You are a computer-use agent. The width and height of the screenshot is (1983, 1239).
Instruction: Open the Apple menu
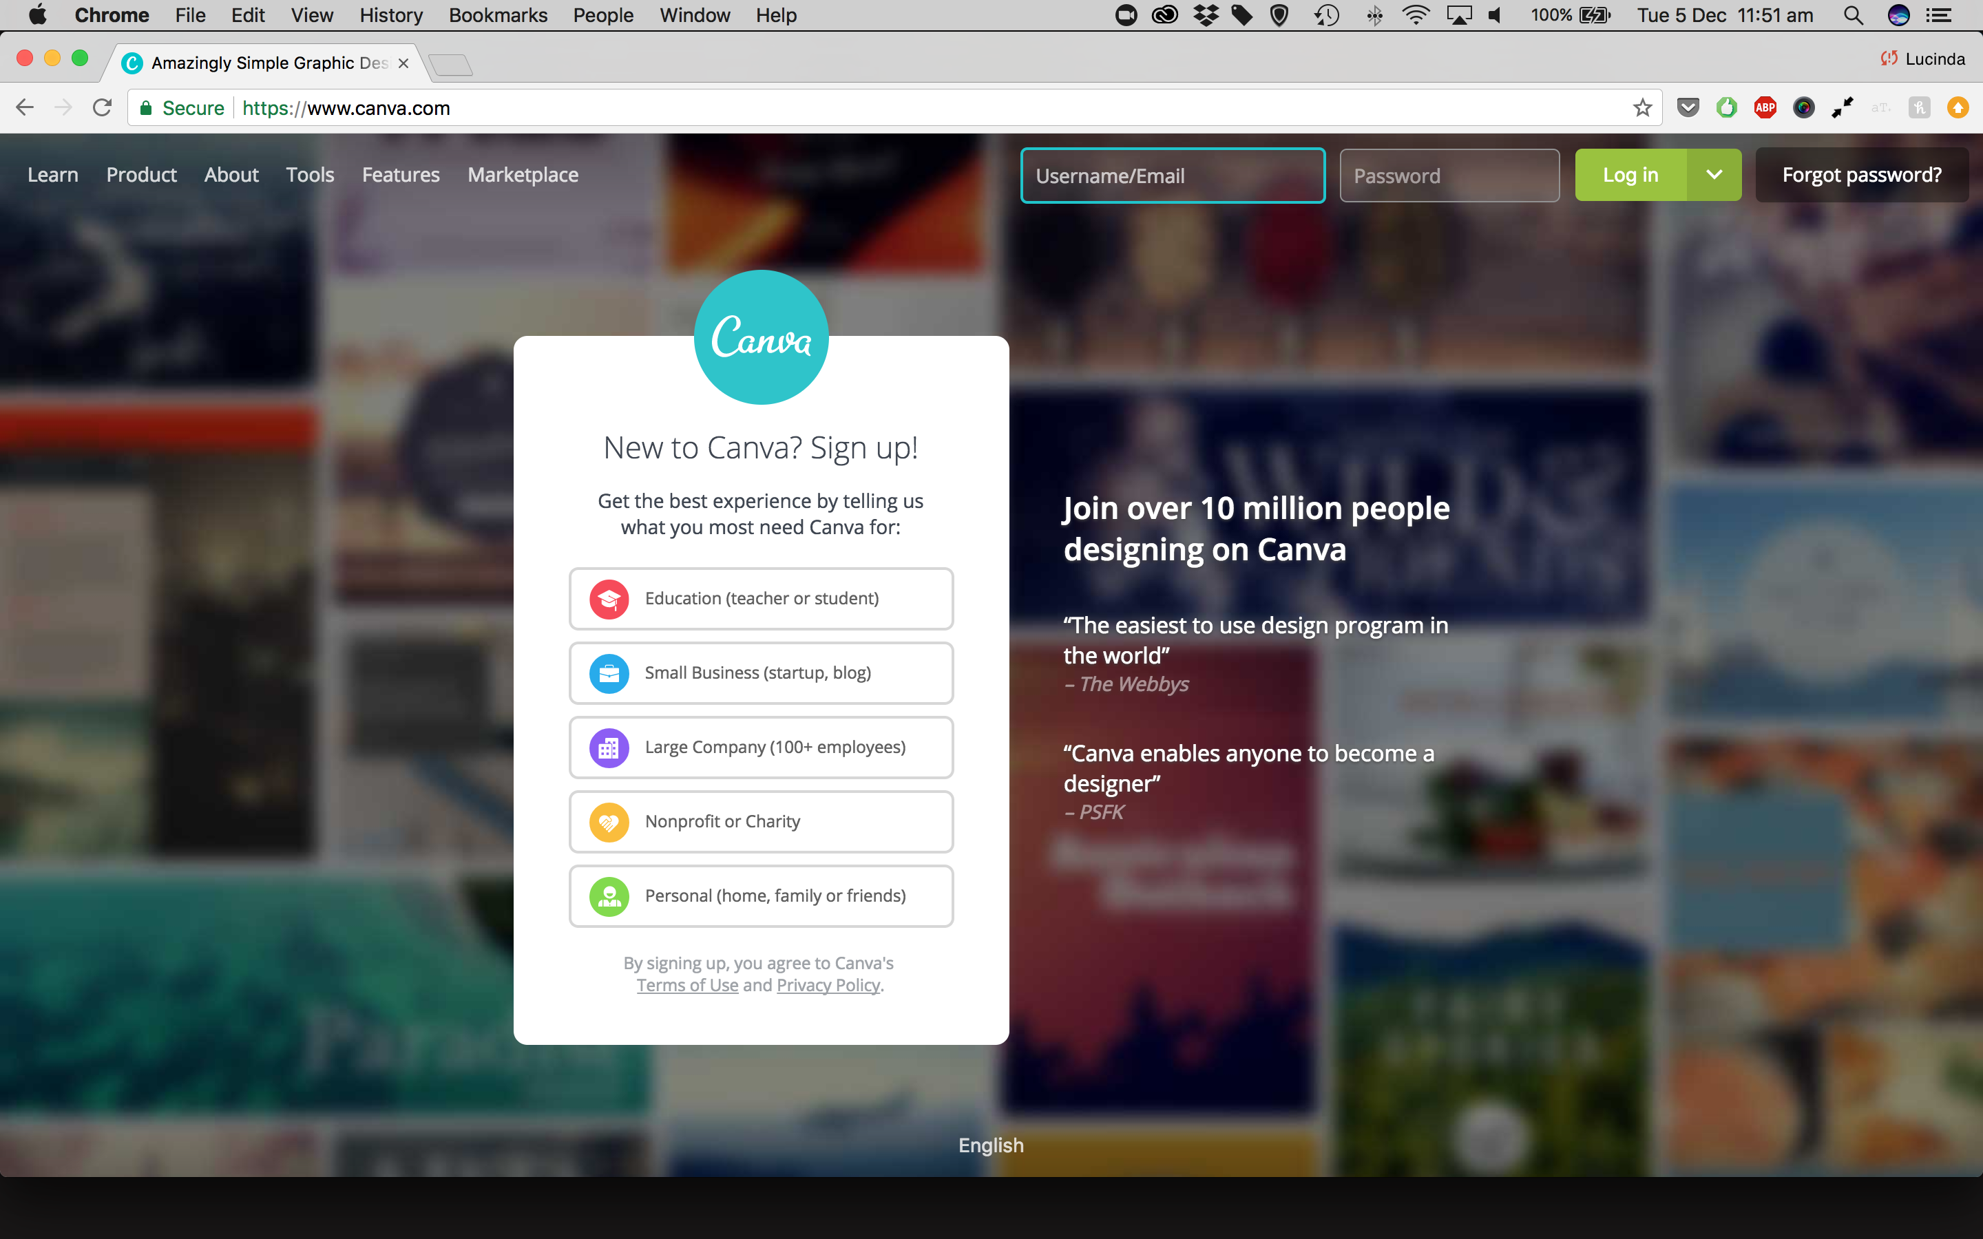point(37,14)
